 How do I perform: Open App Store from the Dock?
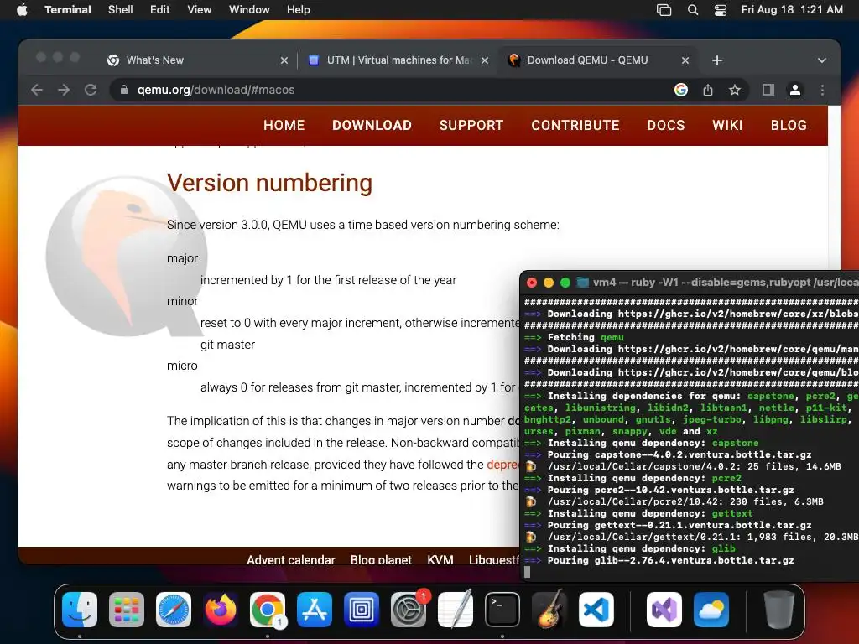315,610
